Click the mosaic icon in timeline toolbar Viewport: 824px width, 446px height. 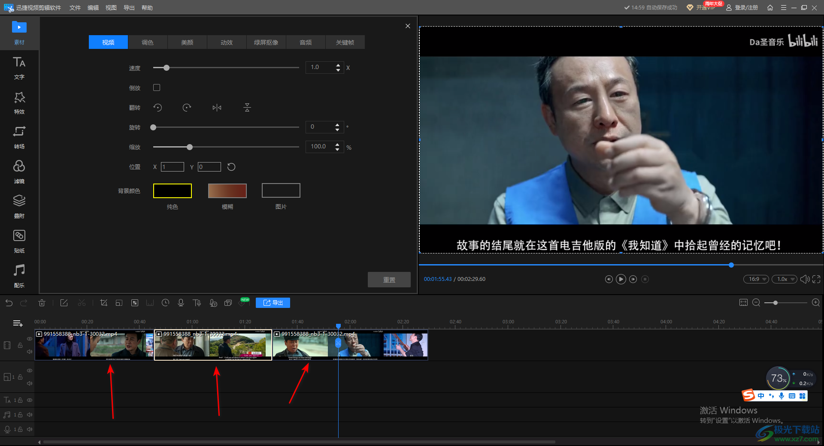(x=135, y=303)
